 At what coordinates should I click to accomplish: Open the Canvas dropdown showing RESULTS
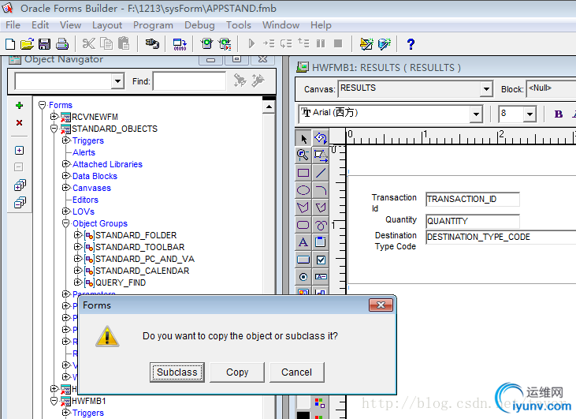[x=486, y=89]
